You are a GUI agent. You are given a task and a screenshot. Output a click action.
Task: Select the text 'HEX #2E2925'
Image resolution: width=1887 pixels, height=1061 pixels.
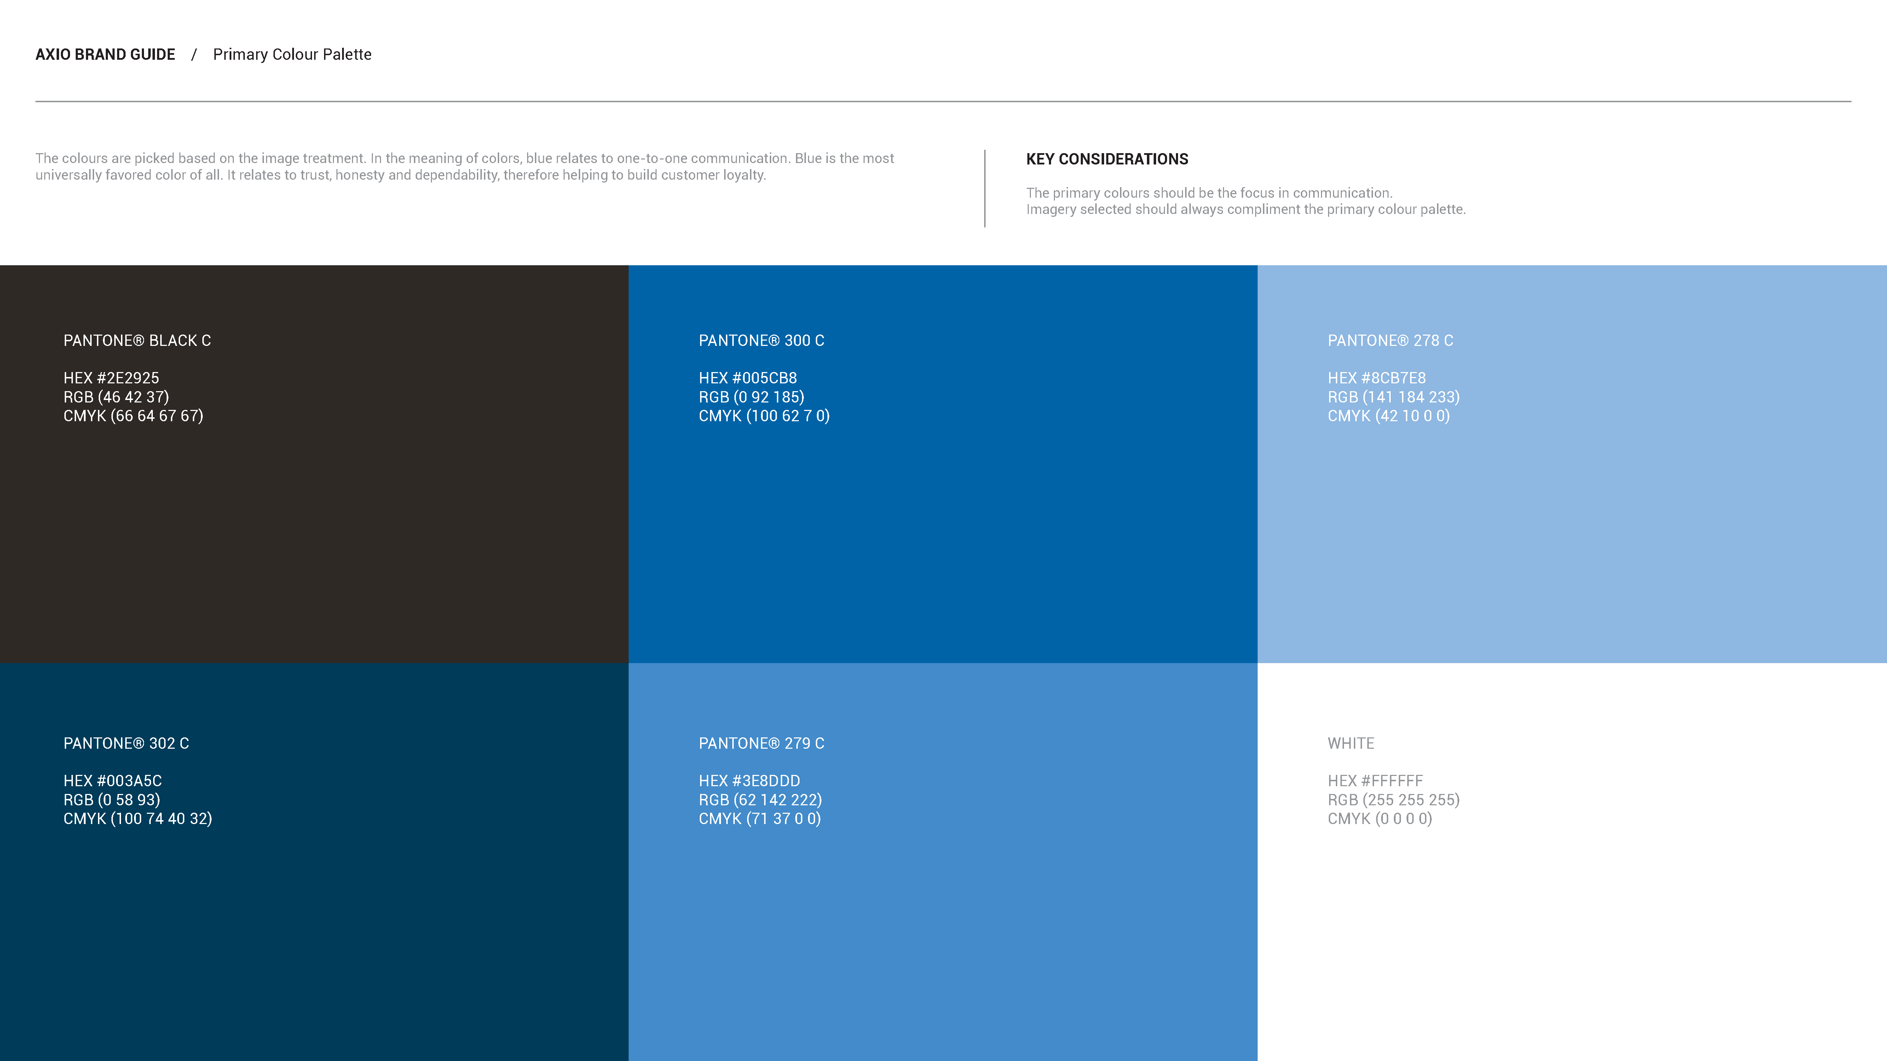[111, 378]
